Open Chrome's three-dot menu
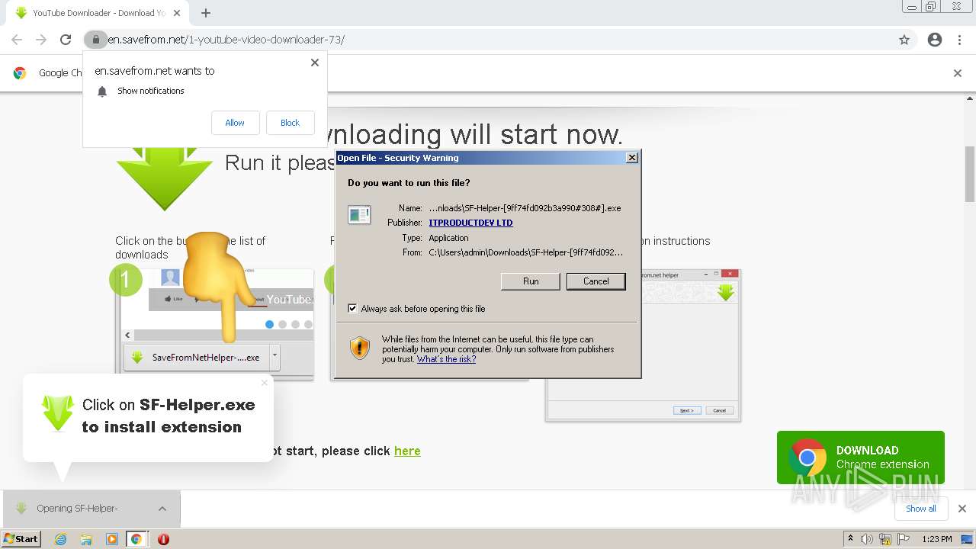This screenshot has width=976, height=549. click(960, 40)
